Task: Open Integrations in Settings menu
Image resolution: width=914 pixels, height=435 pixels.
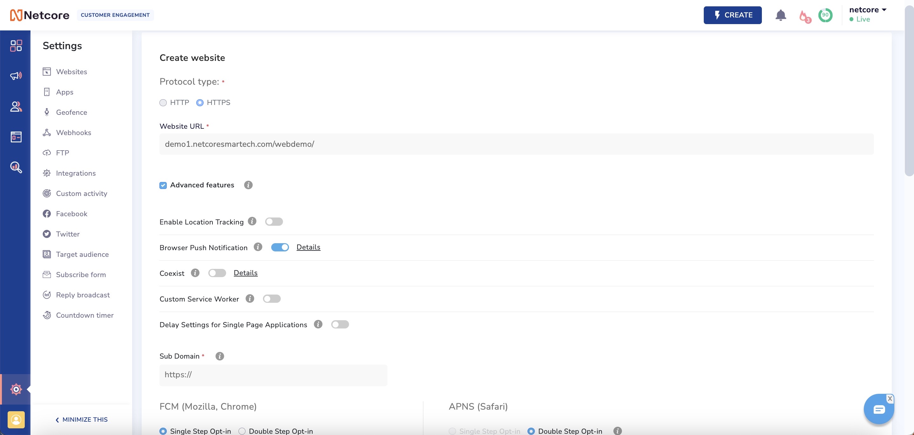Action: coord(76,173)
